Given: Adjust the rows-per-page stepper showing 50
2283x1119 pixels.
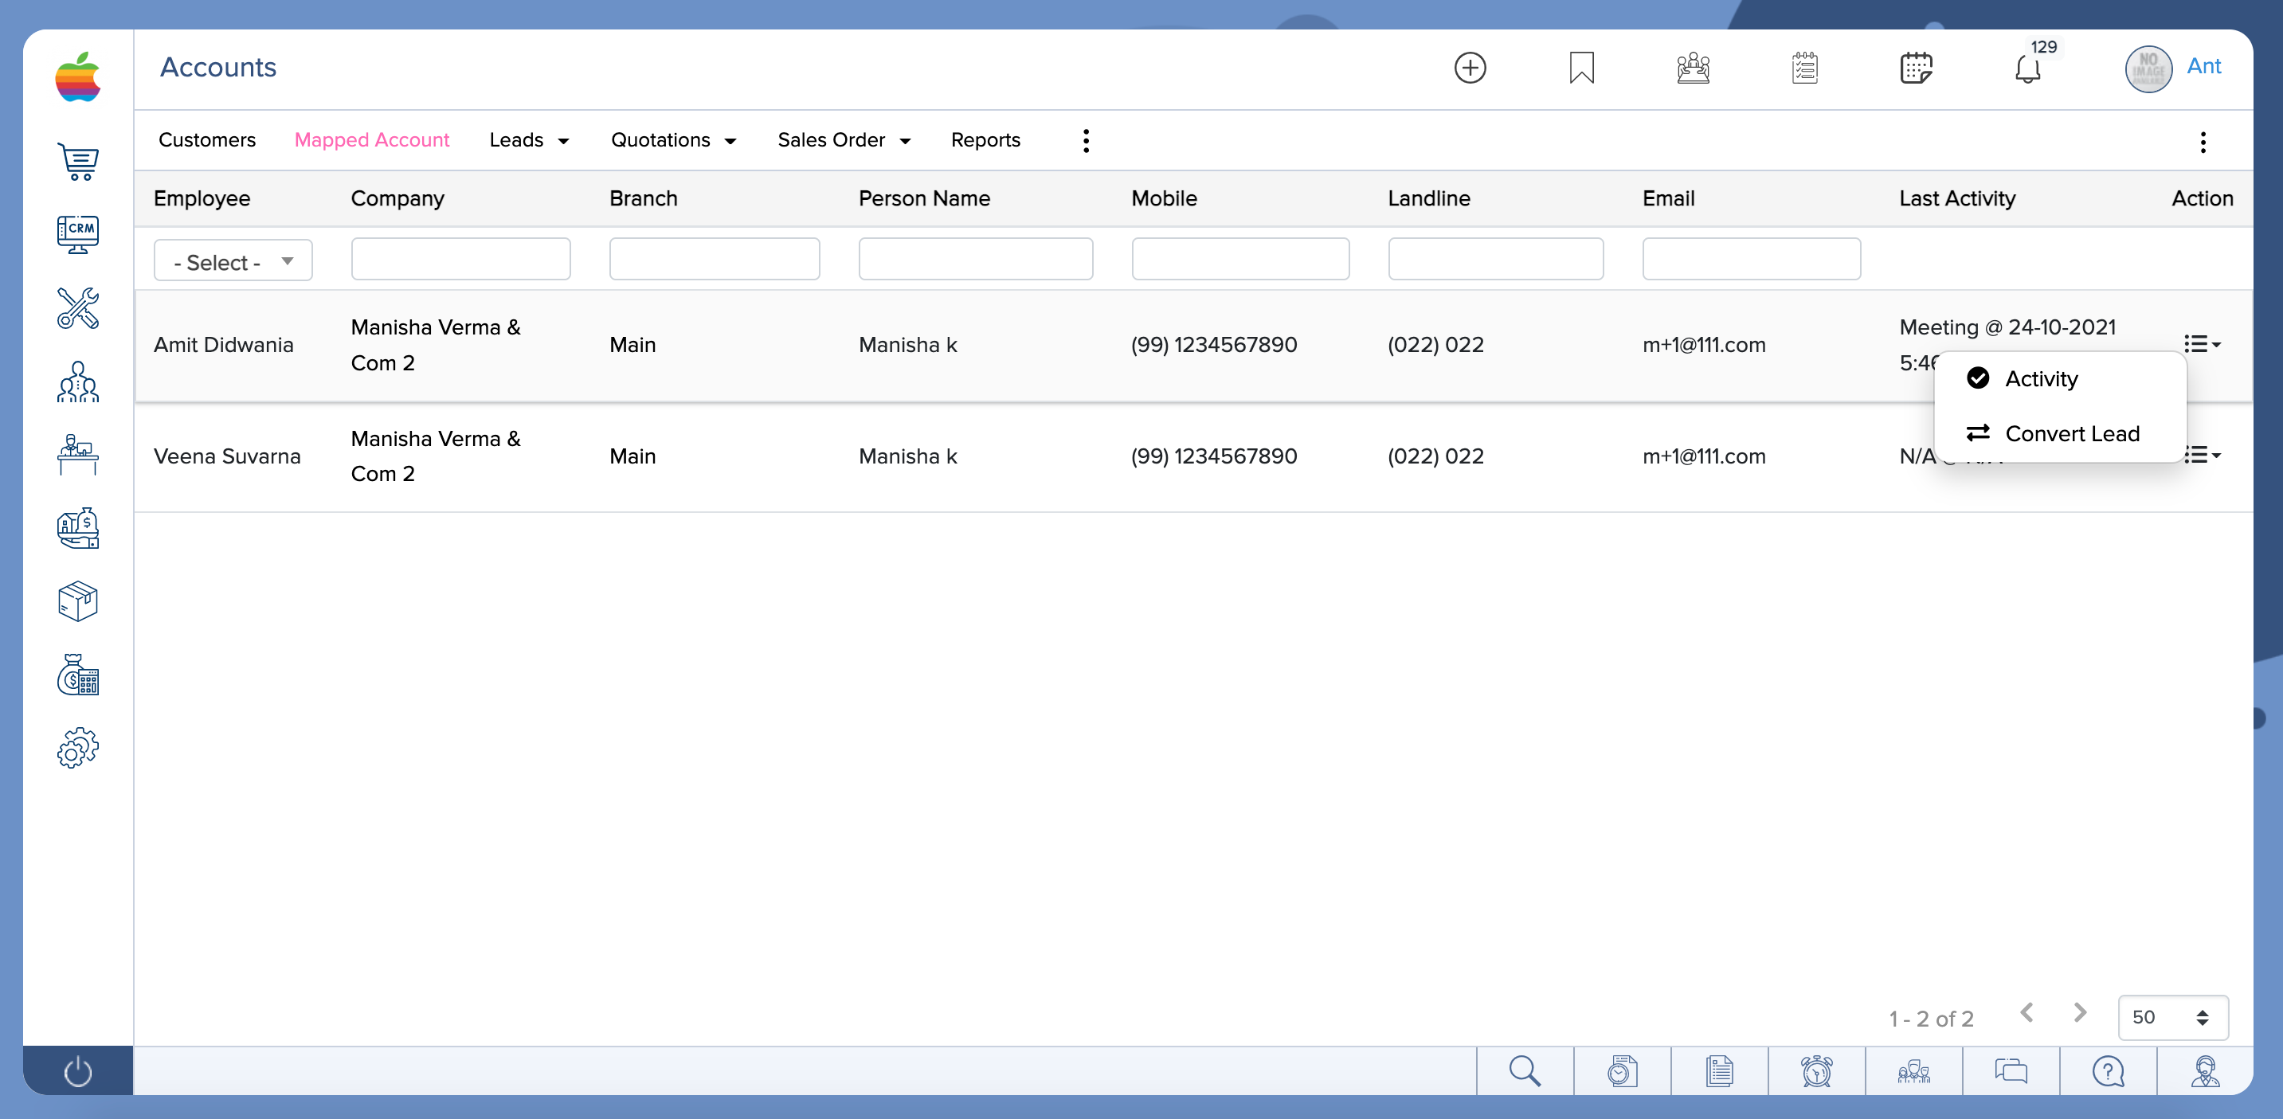Looking at the screenshot, I should tap(2204, 1017).
